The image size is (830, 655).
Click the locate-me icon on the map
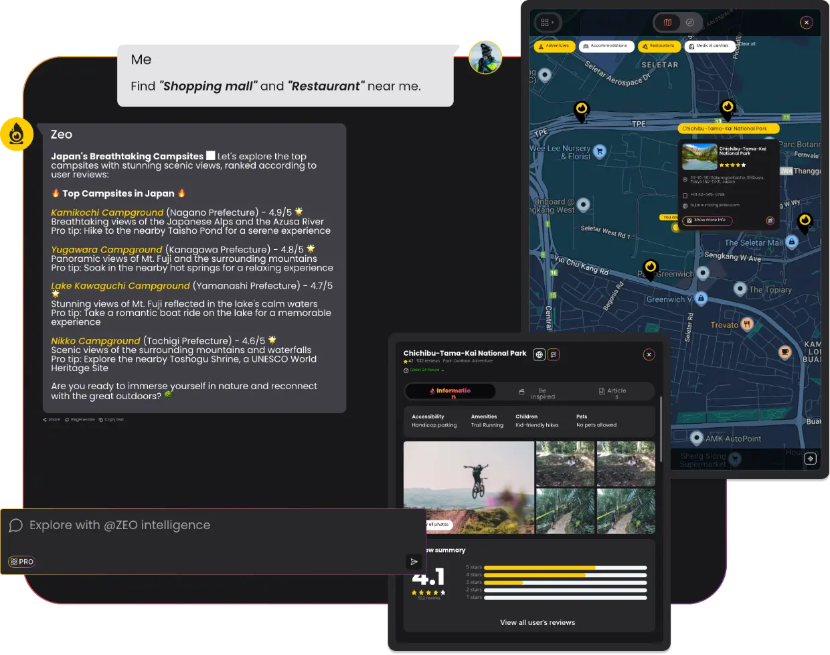(810, 459)
